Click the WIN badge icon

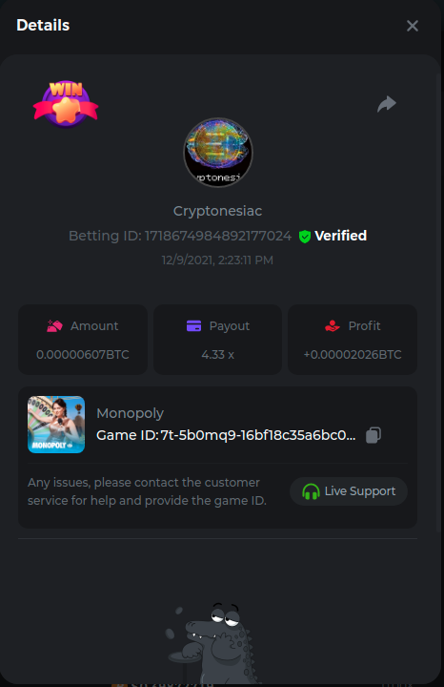click(x=66, y=104)
